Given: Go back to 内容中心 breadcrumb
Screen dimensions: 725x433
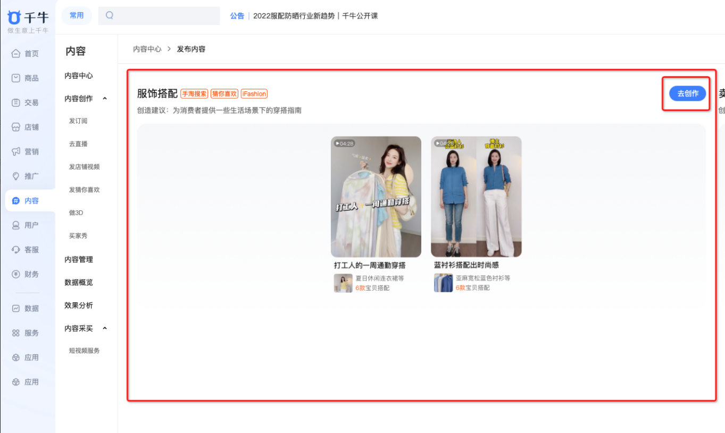Looking at the screenshot, I should [147, 49].
